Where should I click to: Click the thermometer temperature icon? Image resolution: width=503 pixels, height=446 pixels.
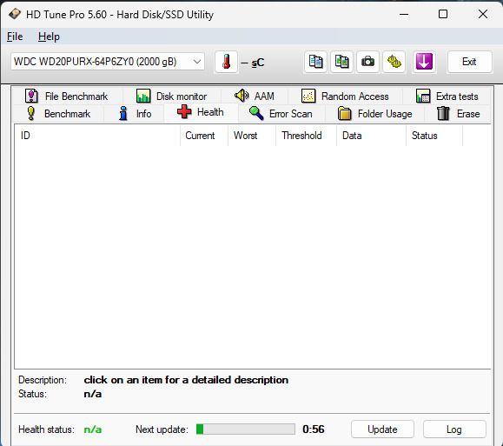226,62
